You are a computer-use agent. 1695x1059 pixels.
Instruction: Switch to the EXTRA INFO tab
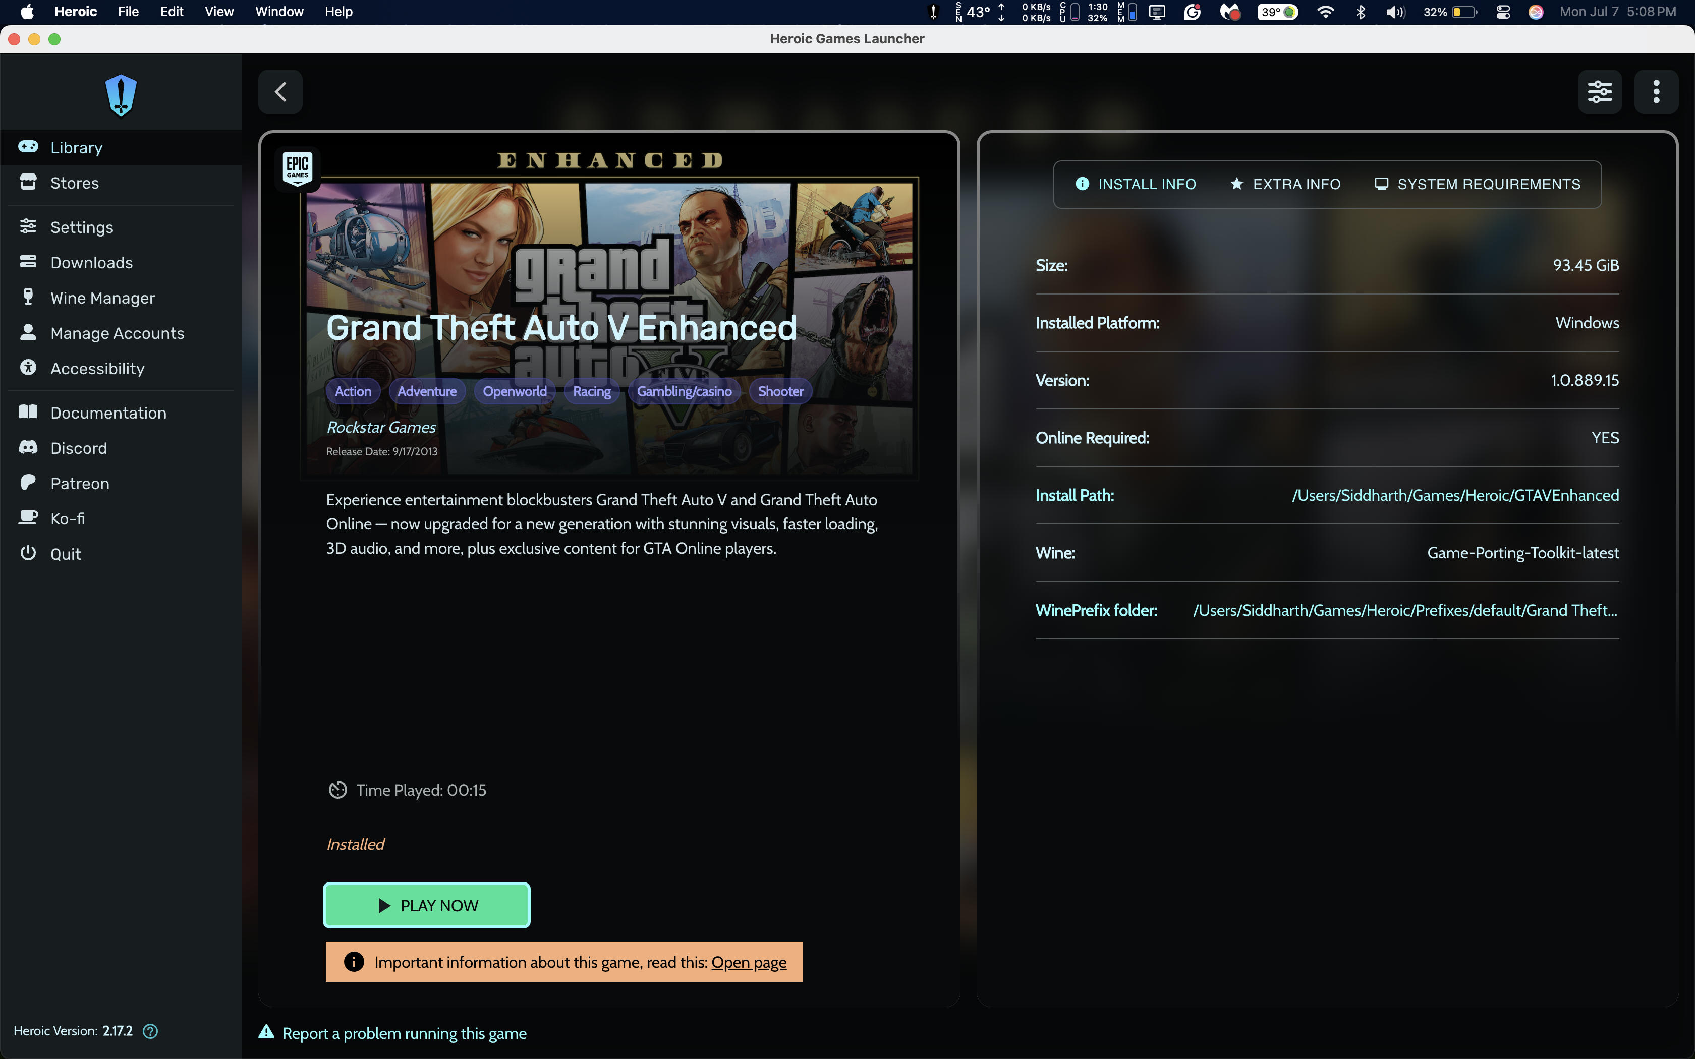click(x=1285, y=184)
